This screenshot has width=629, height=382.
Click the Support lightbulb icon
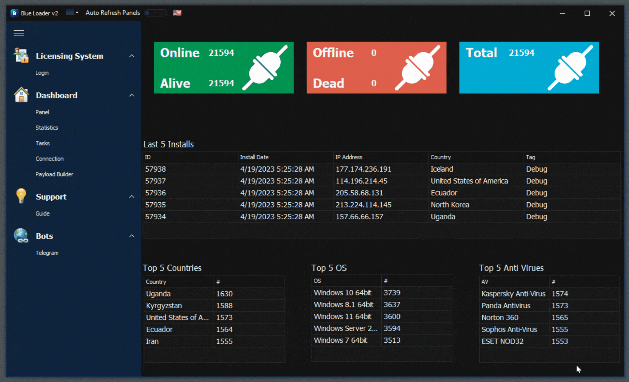coord(21,196)
